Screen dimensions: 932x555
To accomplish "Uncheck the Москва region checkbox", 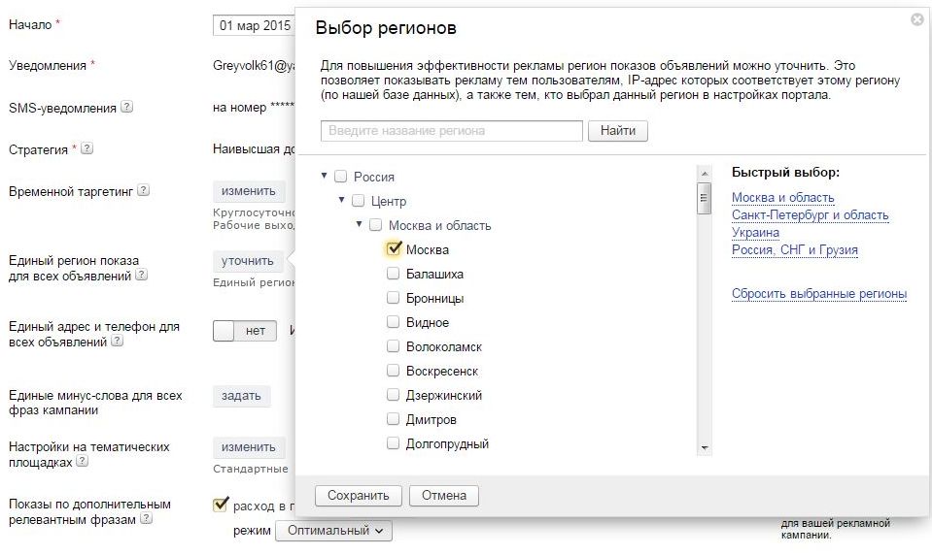I will pyautogui.click(x=393, y=248).
